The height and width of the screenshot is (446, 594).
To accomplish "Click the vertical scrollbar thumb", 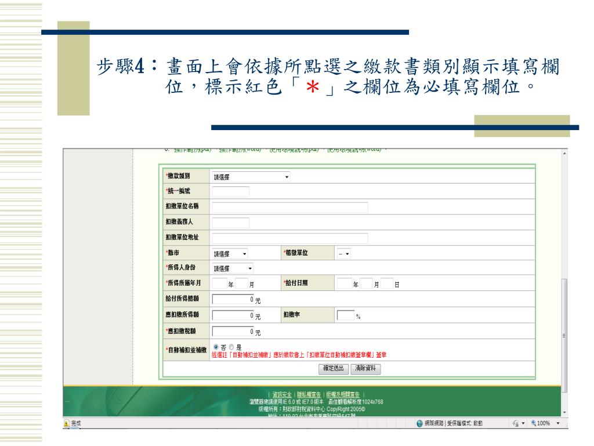I will click(564, 336).
